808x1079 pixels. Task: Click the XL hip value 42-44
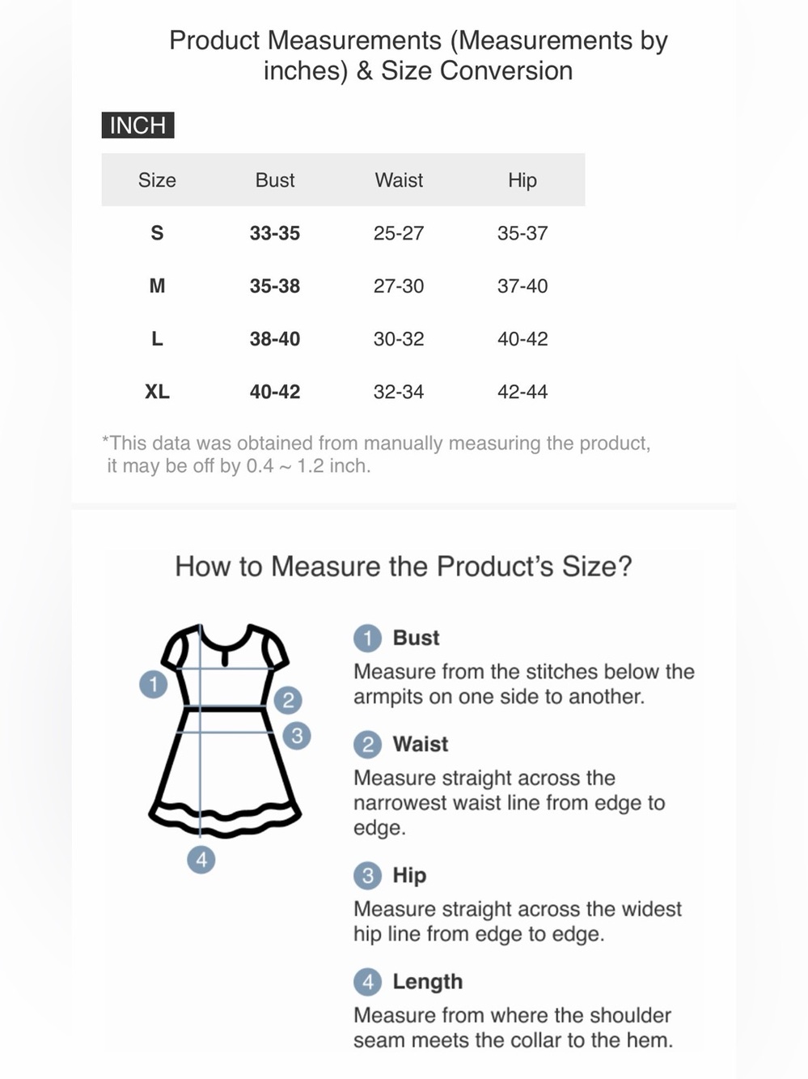[x=522, y=392]
